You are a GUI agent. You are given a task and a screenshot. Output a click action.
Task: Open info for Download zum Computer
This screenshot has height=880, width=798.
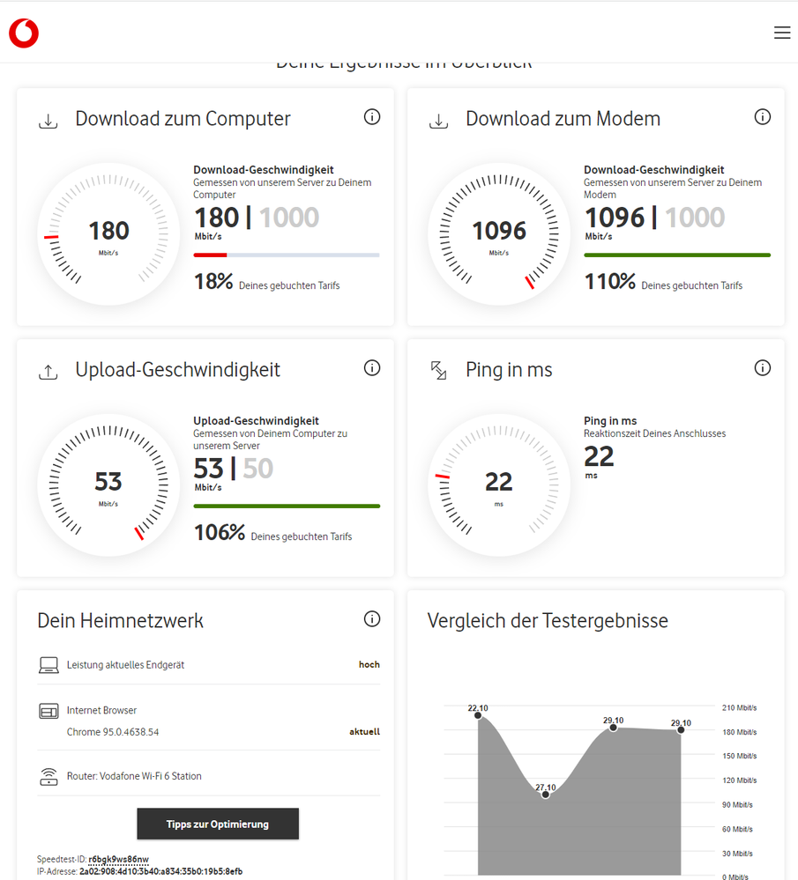click(372, 117)
